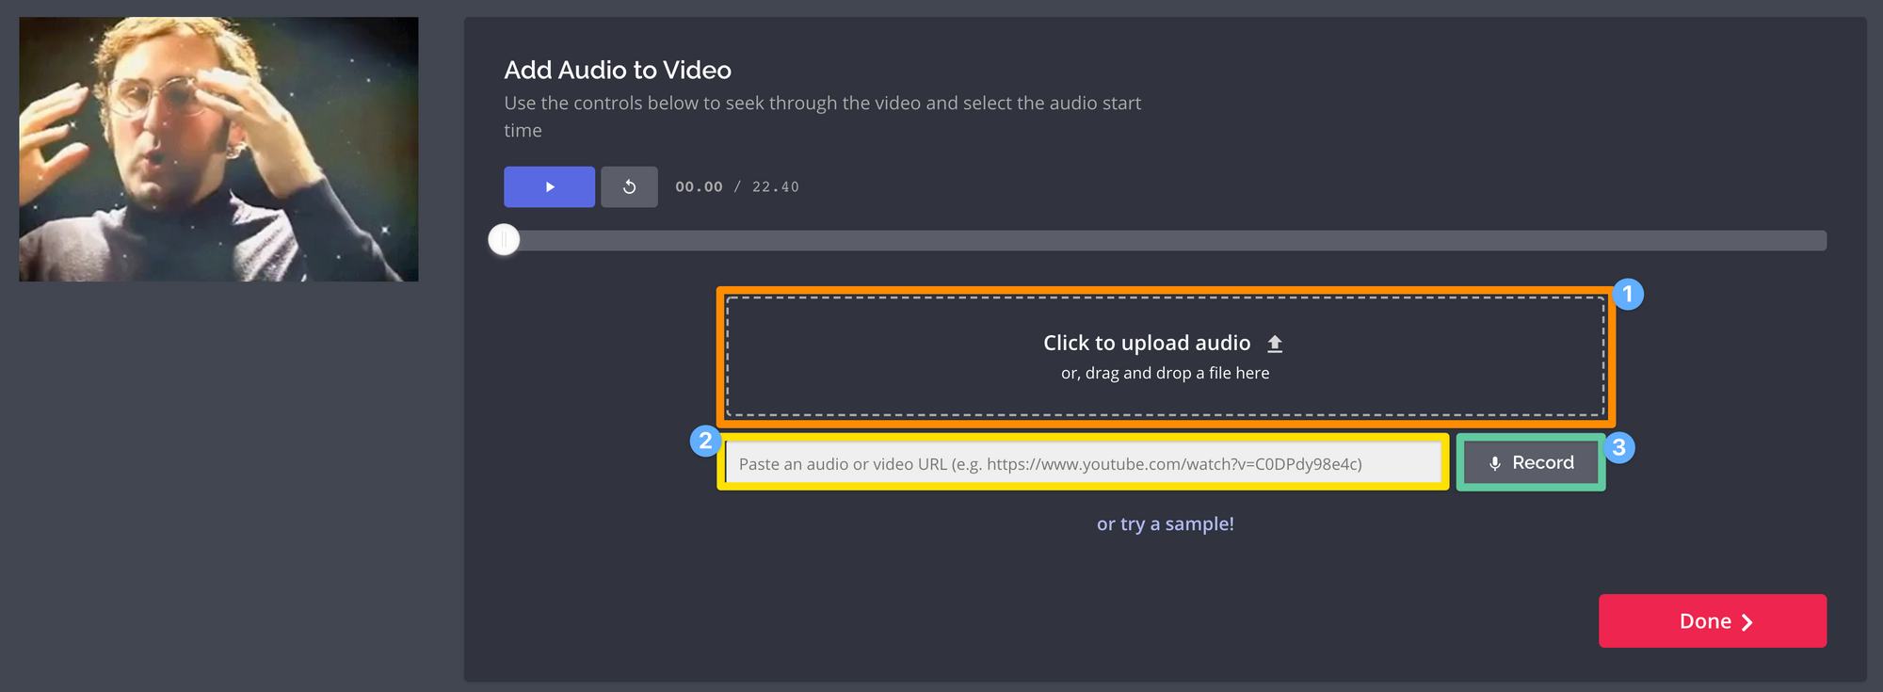
Task: Click the number 2 annotation badge
Action: tap(705, 441)
